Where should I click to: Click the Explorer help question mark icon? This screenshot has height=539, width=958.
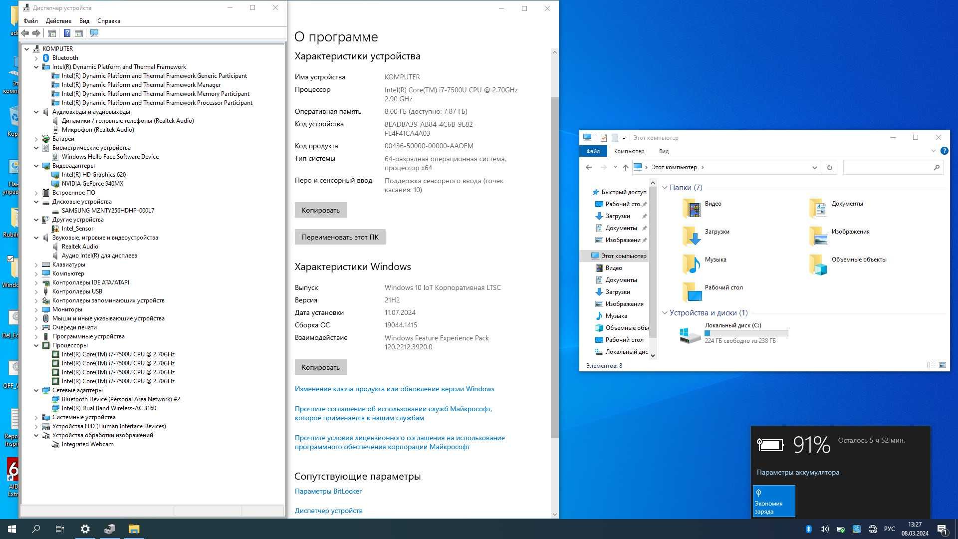point(944,151)
